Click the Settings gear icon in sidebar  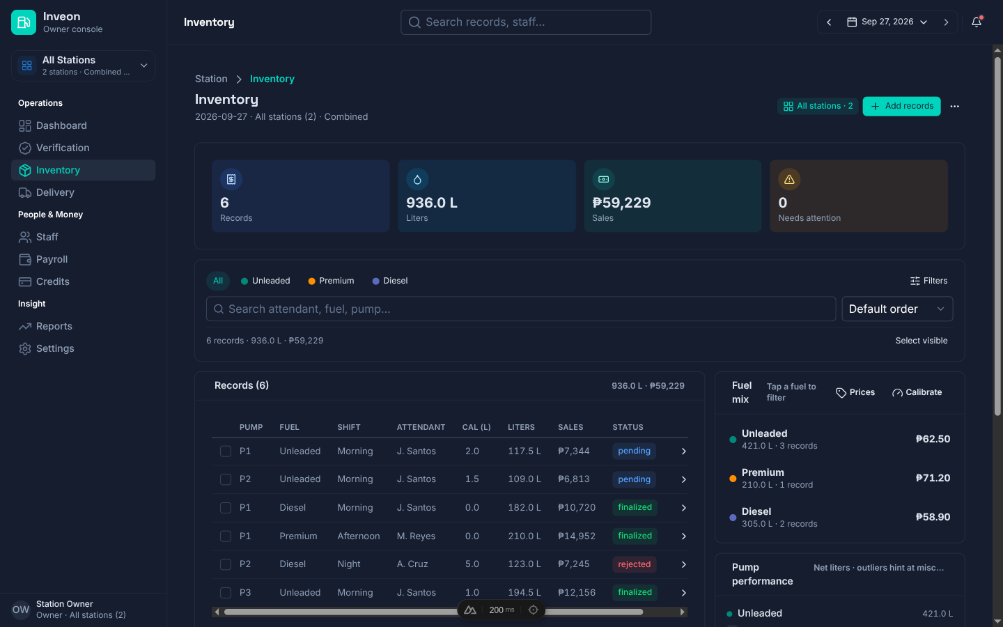25,348
